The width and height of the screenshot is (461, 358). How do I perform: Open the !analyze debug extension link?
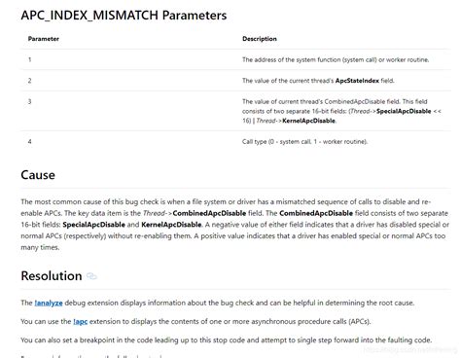coord(49,303)
